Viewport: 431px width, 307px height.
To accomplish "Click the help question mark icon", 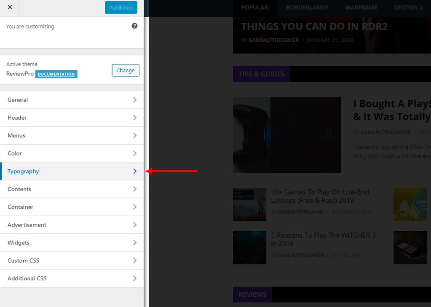I will click(134, 26).
